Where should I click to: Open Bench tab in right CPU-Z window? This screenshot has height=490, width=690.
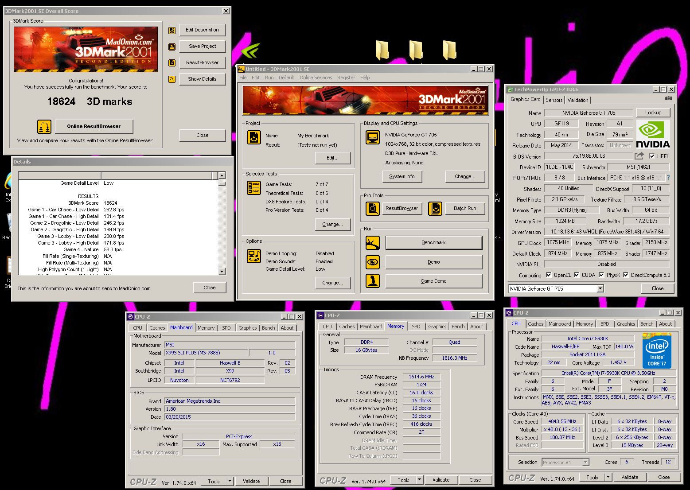647,324
